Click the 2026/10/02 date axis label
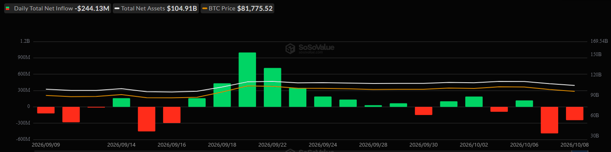This screenshot has height=152, width=611. 474,145
